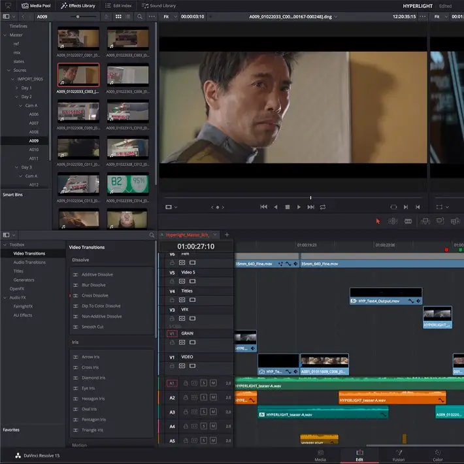Click the Insert Clip edit icon
The width and height of the screenshot is (464, 464).
pos(425,221)
